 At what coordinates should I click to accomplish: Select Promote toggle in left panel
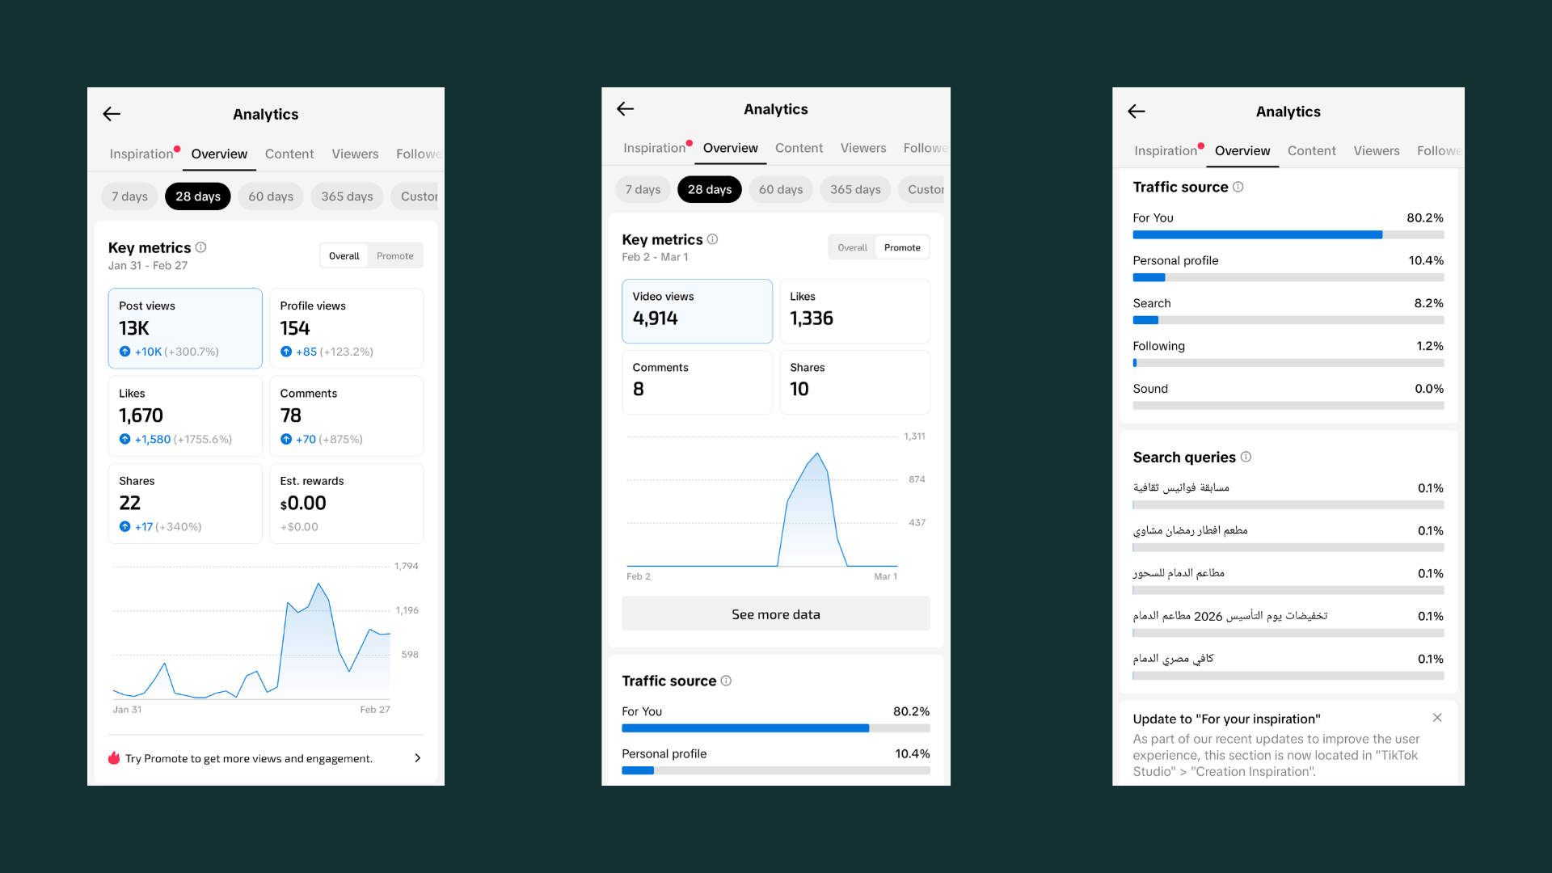394,256
